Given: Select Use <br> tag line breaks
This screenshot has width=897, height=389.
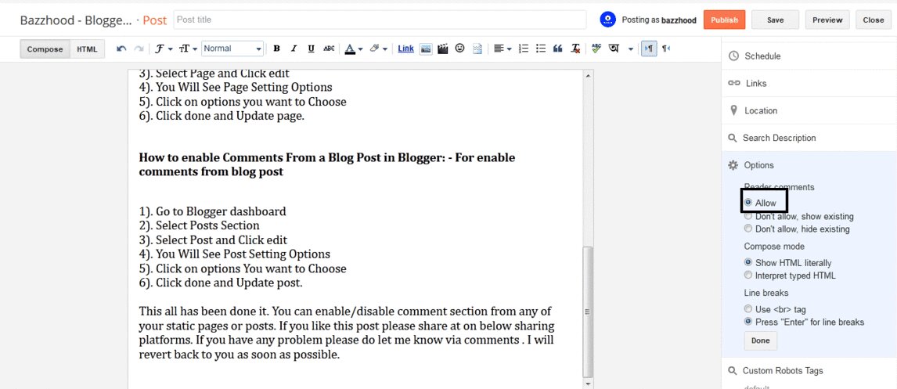Looking at the screenshot, I should (x=748, y=309).
